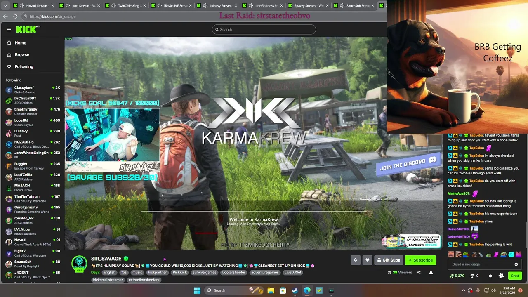The image size is (528, 297).
Task: Unmute the TwinCitiesKing tab audio
Action: (x=113, y=6)
